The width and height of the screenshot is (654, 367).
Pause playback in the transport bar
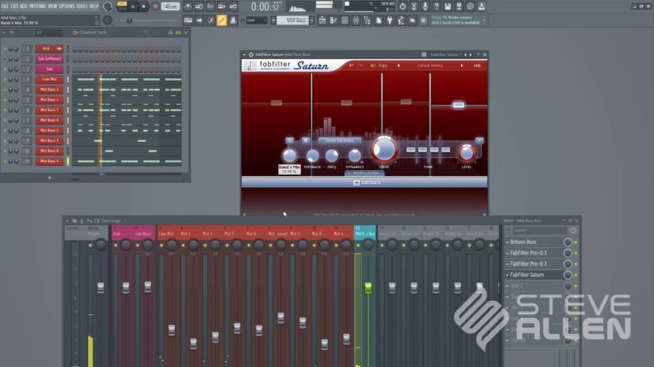133,6
